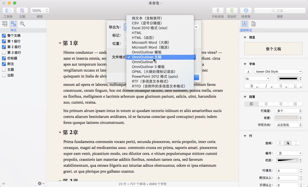Open the Iowan Old Style font dropdown
The height and width of the screenshot is (187, 308).
pos(278,71)
